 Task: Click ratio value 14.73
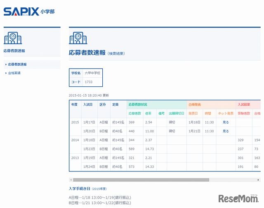pos(149,149)
